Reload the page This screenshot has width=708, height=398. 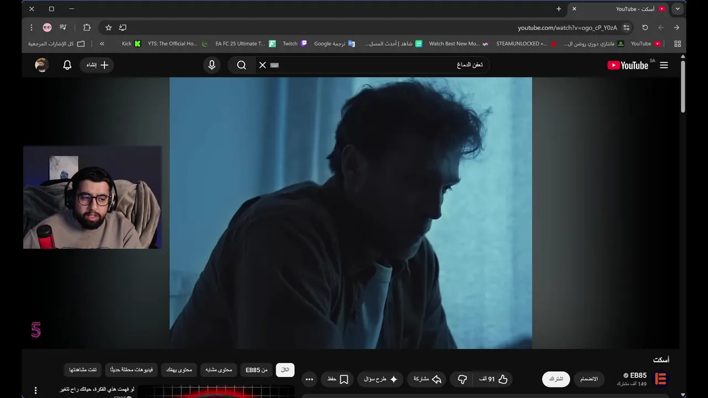[645, 28]
